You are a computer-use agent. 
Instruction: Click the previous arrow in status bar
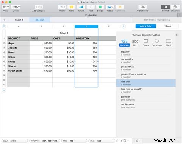click(x=117, y=141)
